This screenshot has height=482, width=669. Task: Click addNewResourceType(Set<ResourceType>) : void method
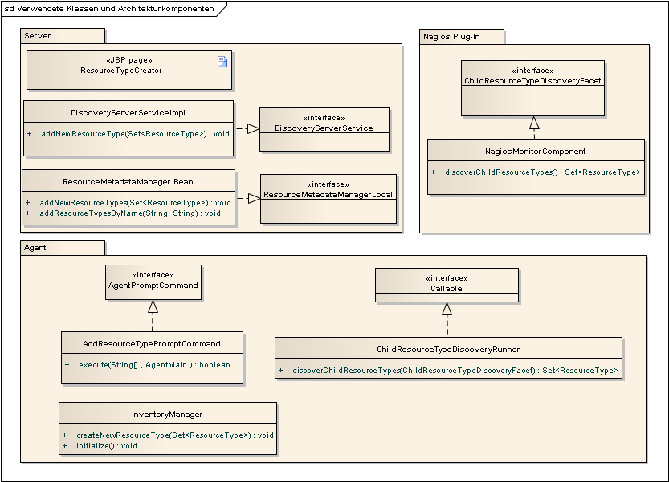(135, 134)
